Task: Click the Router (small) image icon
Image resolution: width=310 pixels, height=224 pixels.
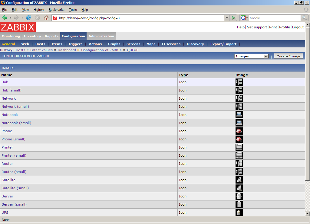Action: 239,172
